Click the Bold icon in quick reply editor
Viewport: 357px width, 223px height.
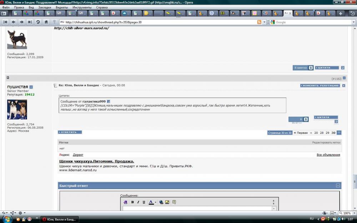click(x=132, y=202)
